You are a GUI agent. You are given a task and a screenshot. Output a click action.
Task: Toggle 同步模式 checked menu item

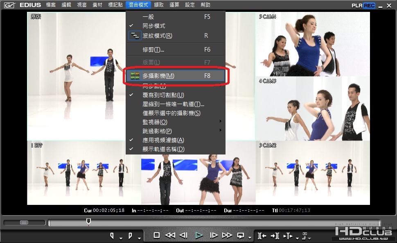tap(176, 26)
